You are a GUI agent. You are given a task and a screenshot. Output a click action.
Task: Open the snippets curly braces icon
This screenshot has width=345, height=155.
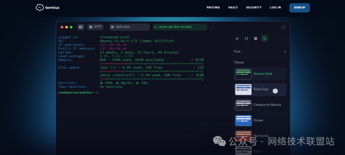tap(246, 39)
